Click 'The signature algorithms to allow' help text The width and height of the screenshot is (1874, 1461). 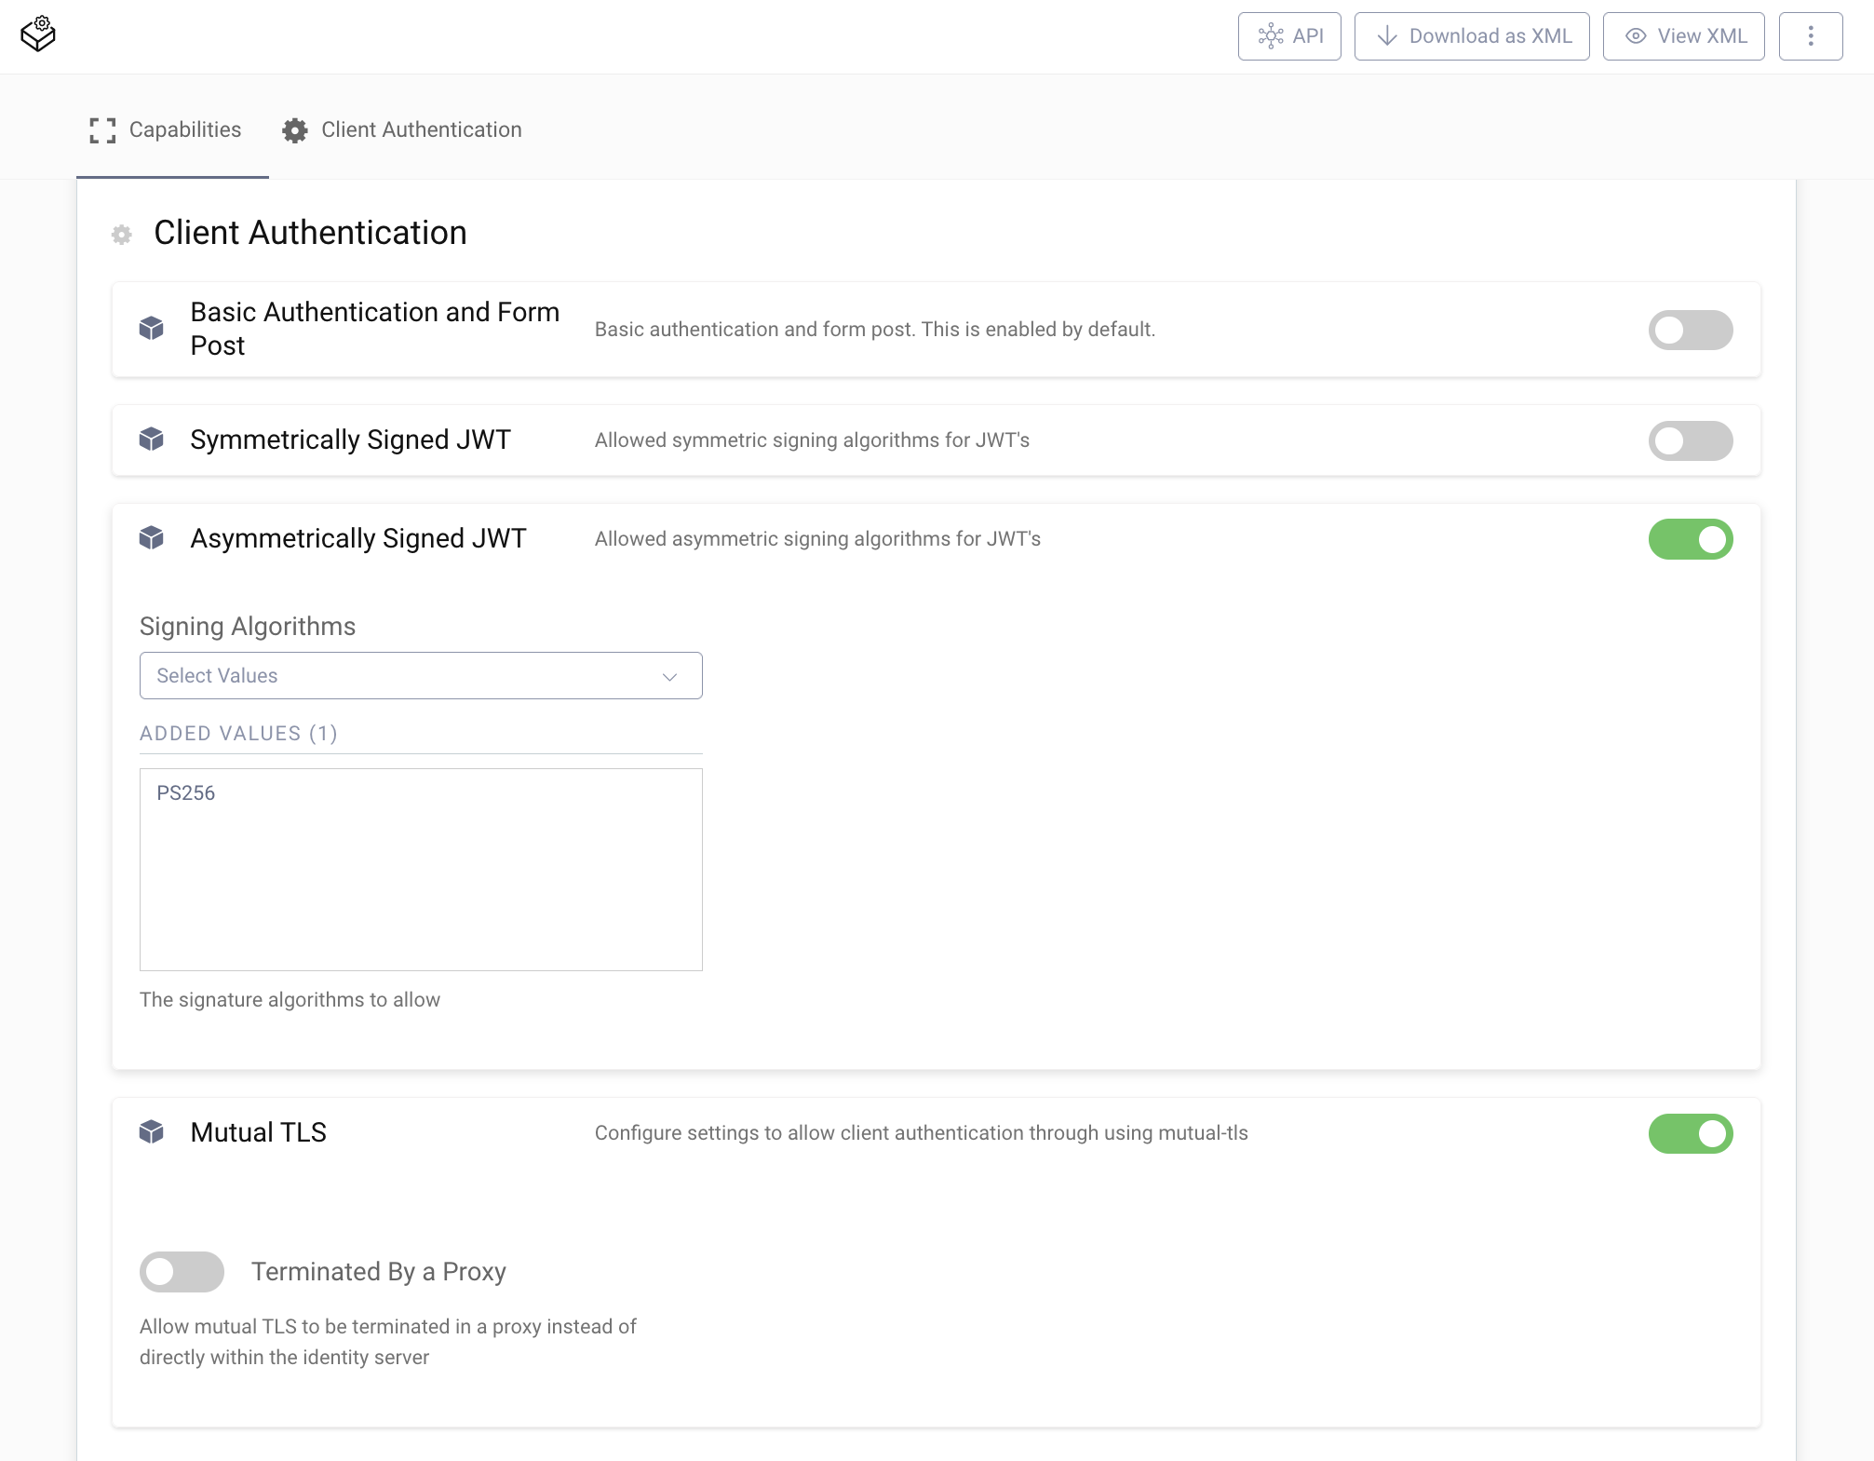pos(290,999)
